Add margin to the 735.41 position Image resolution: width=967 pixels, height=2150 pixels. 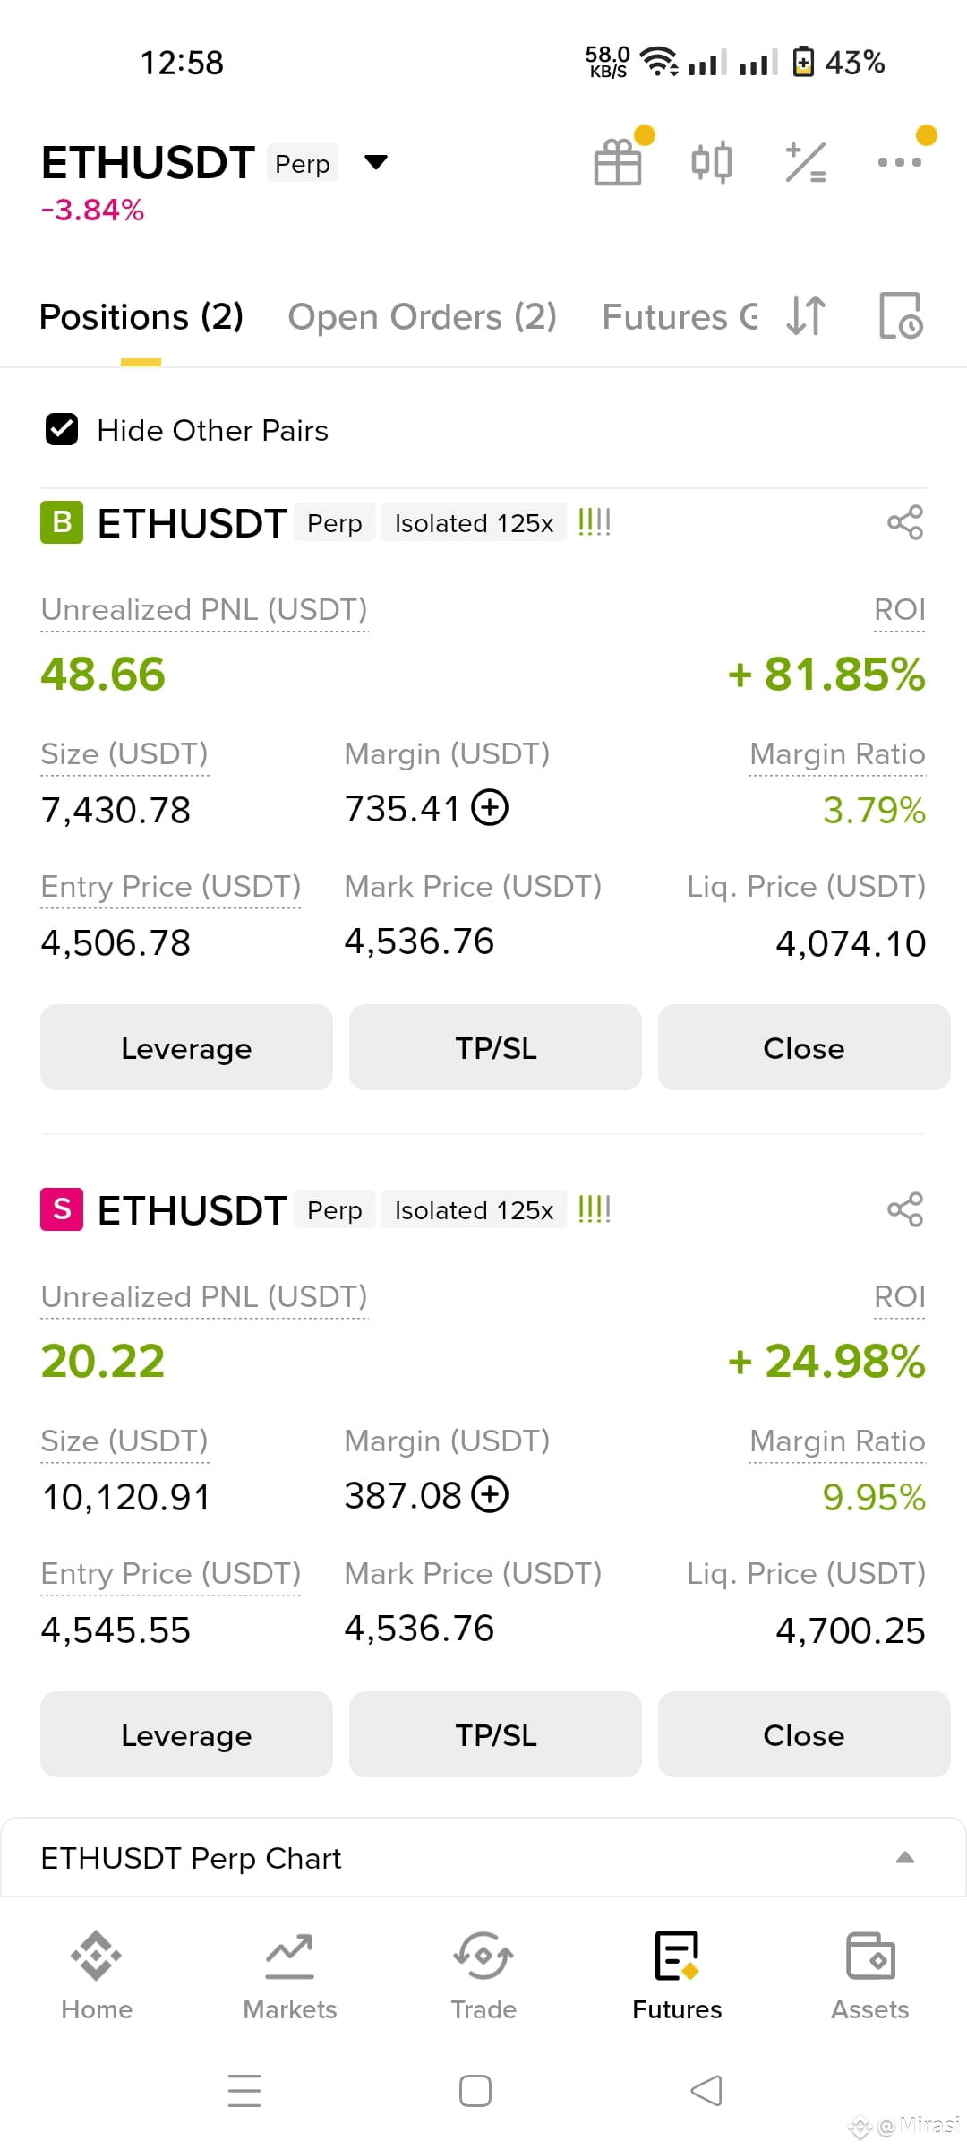click(x=490, y=807)
